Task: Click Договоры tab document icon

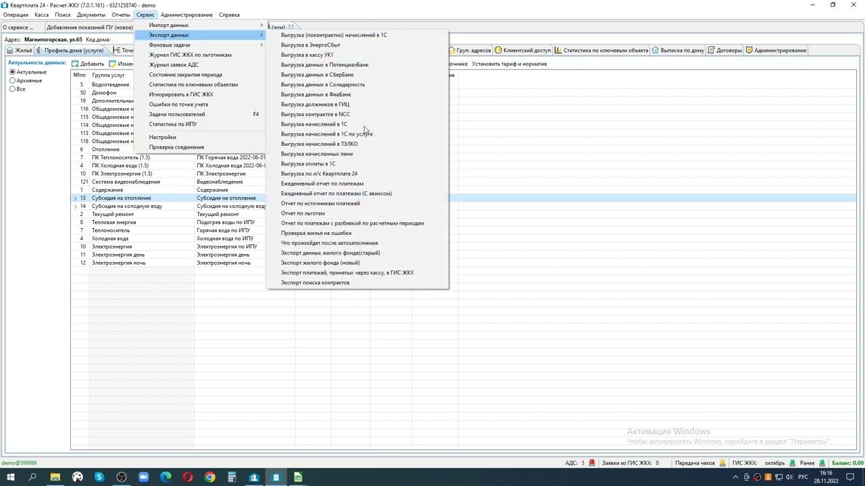Action: pyautogui.click(x=712, y=51)
